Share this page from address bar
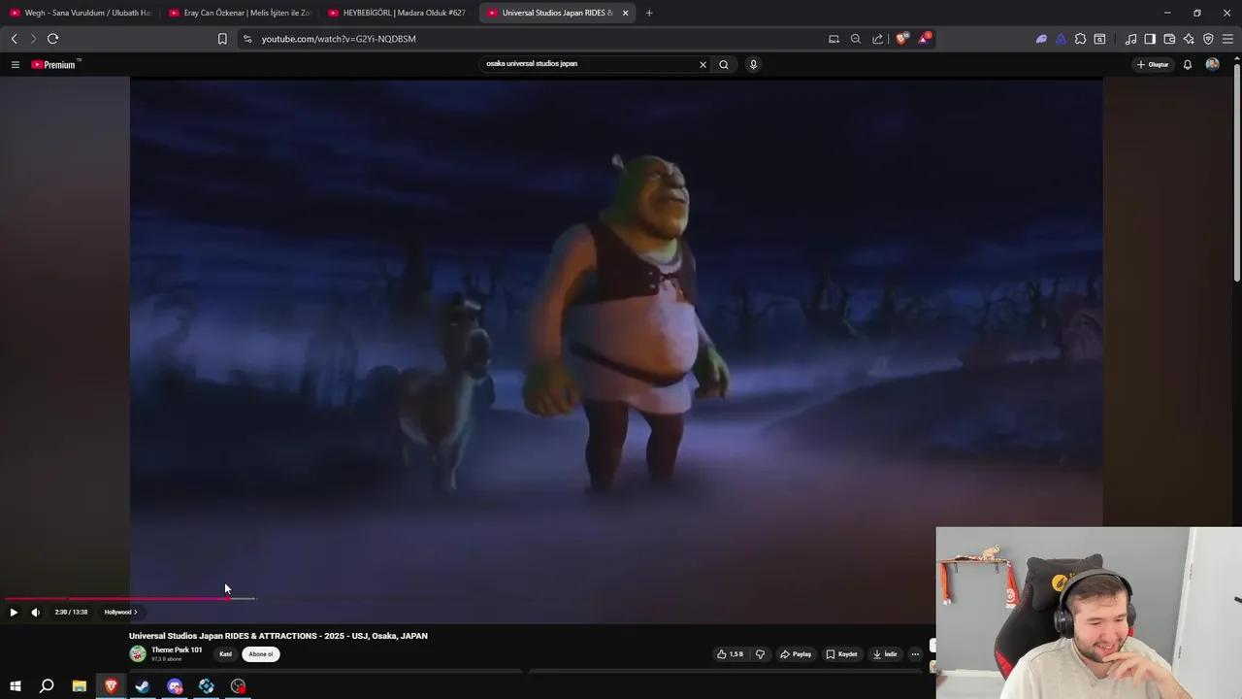This screenshot has width=1242, height=699. 878,39
